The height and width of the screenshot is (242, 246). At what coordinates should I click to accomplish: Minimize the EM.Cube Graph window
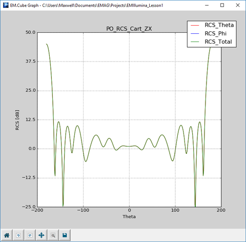(207, 5)
